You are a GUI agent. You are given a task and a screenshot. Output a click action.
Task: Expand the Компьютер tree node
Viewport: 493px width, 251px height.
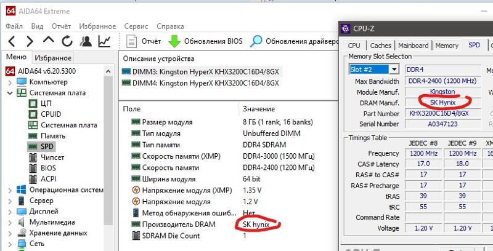[10, 82]
